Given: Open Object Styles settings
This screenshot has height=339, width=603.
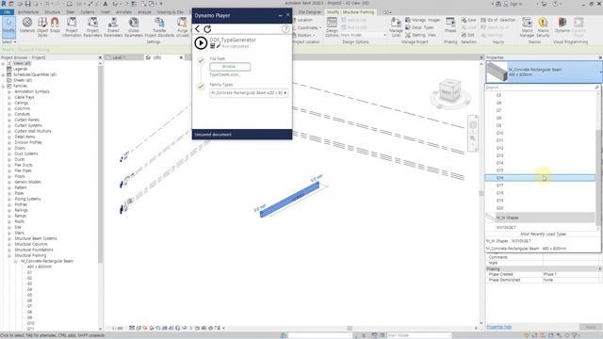Looking at the screenshot, I should pos(42,26).
